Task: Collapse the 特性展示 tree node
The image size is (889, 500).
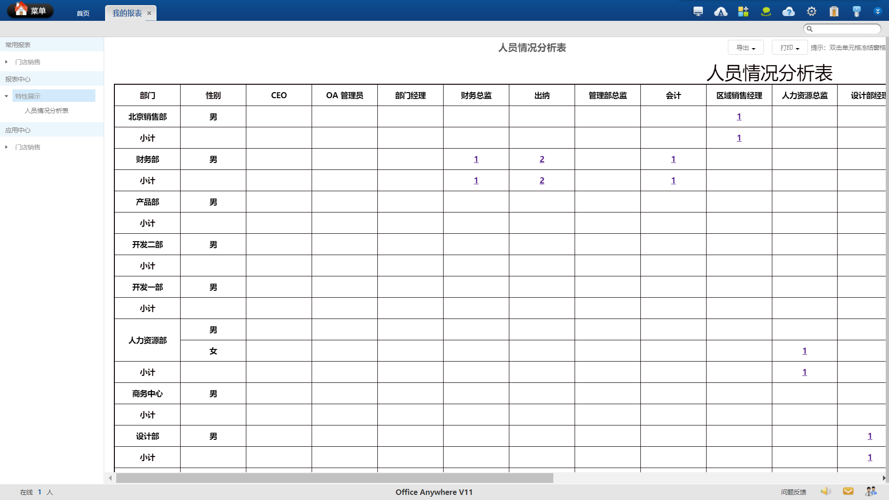Action: pos(6,96)
